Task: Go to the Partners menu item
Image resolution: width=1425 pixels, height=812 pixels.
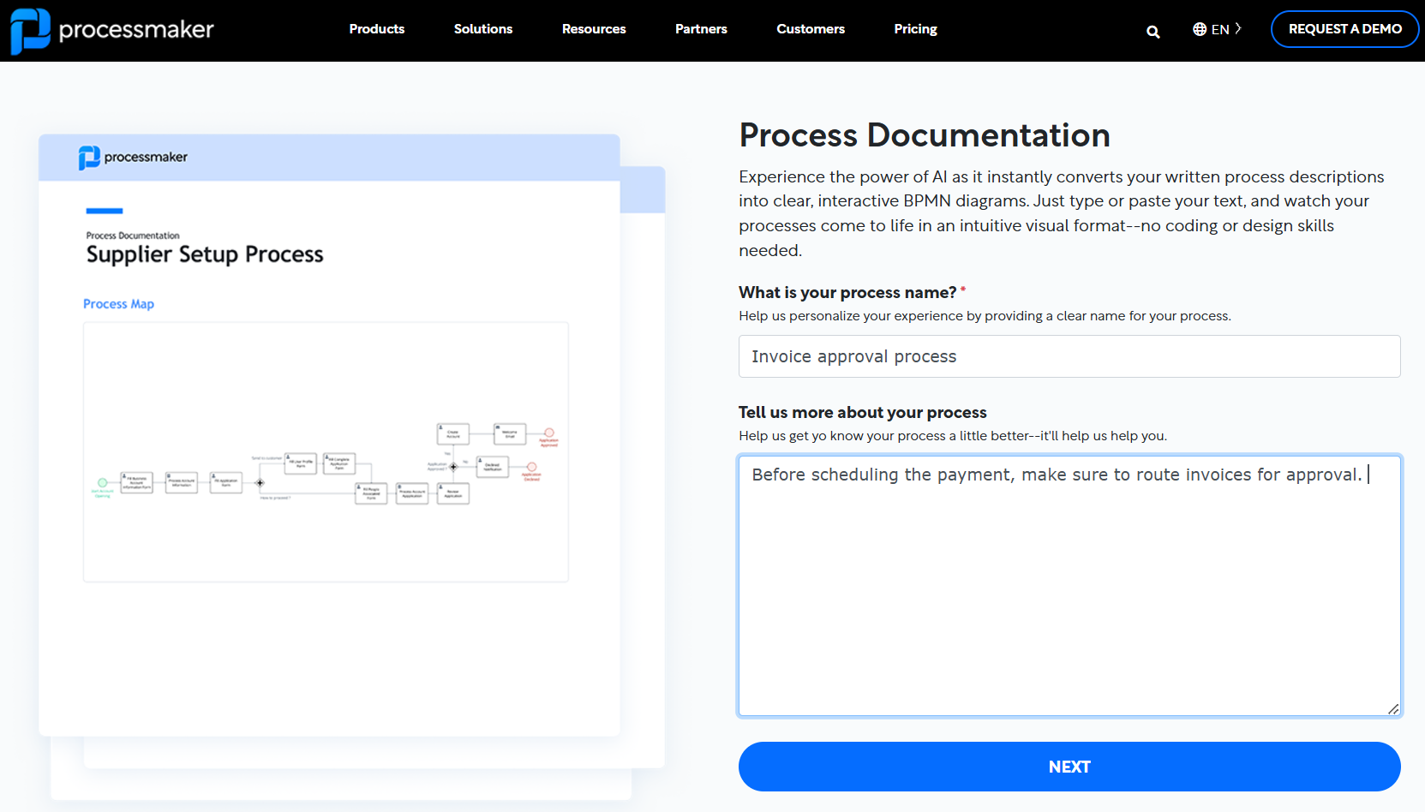Action: (x=701, y=29)
